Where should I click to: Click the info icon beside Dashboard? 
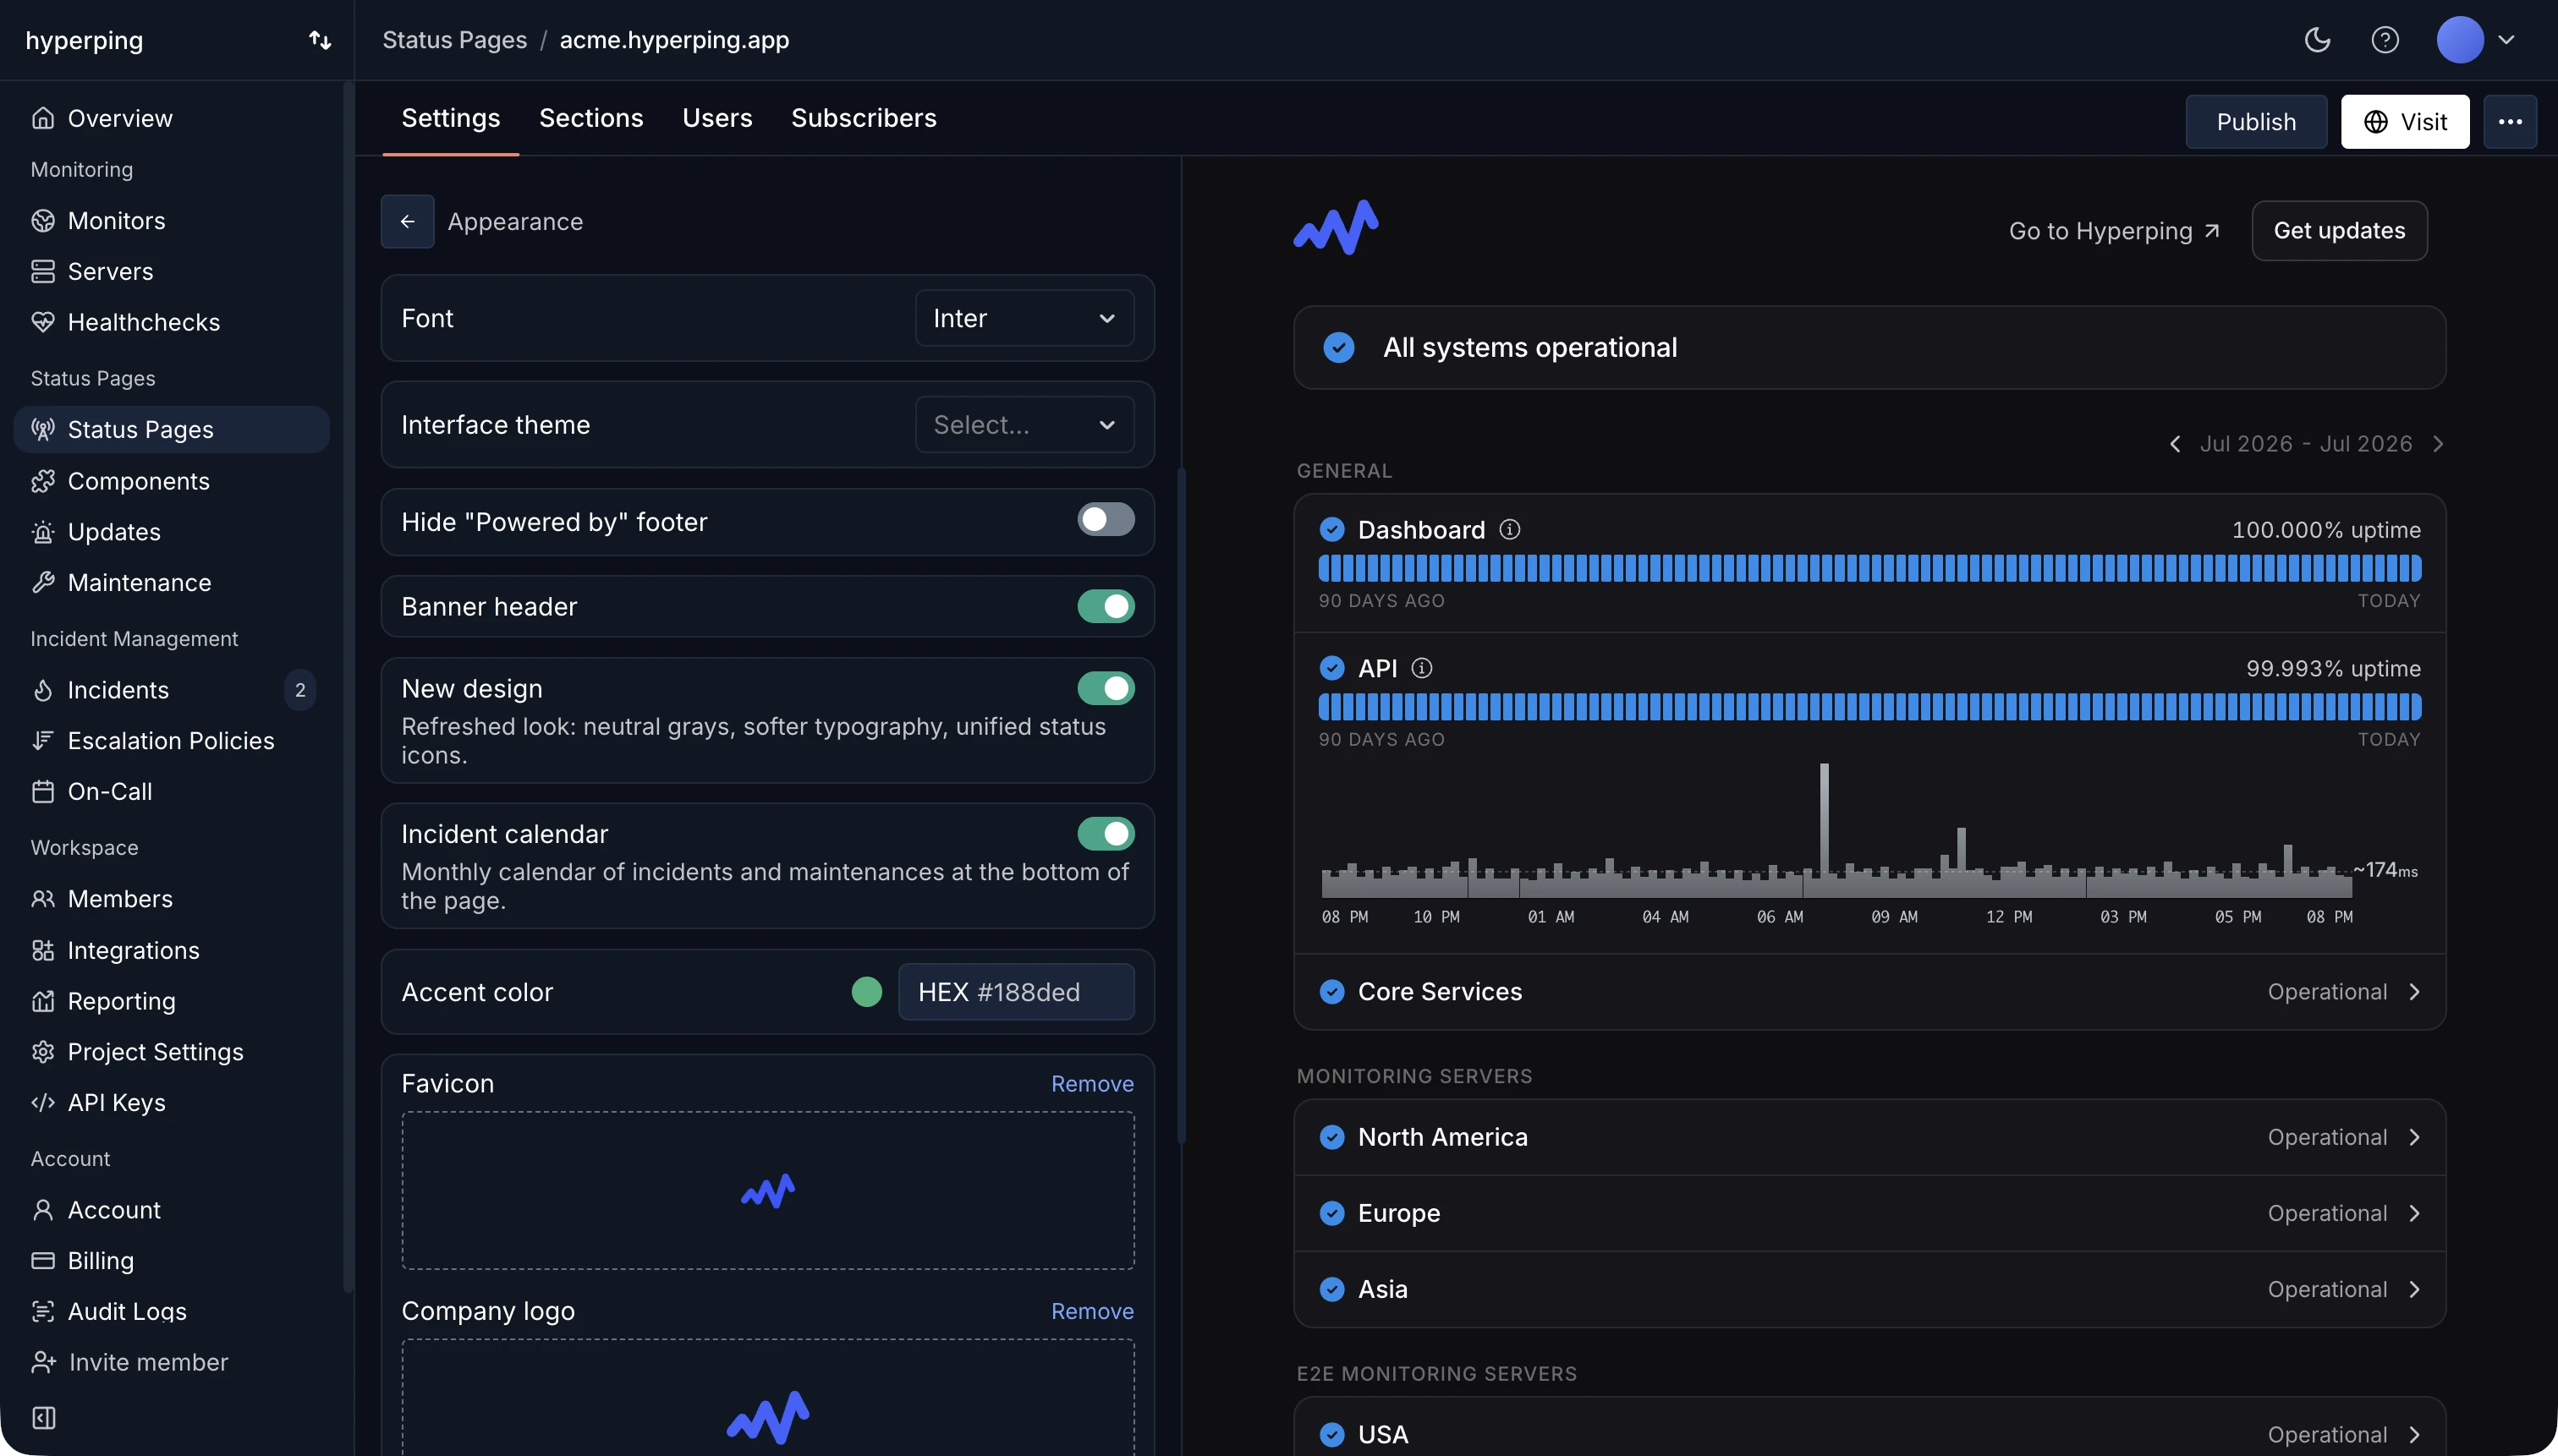pos(1510,530)
